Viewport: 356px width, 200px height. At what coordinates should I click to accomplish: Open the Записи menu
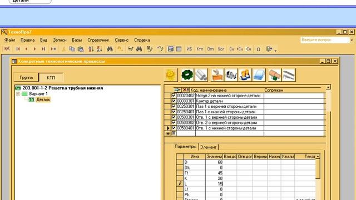click(x=60, y=40)
